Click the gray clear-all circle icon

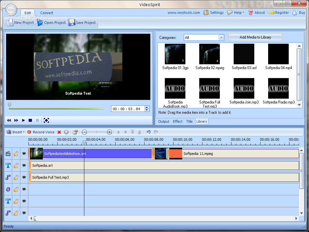pyautogui.click(x=66, y=132)
